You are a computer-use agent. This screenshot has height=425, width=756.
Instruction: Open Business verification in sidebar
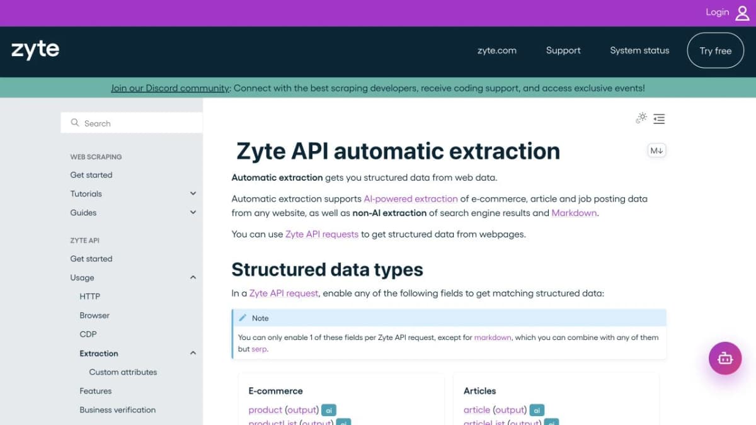point(118,410)
